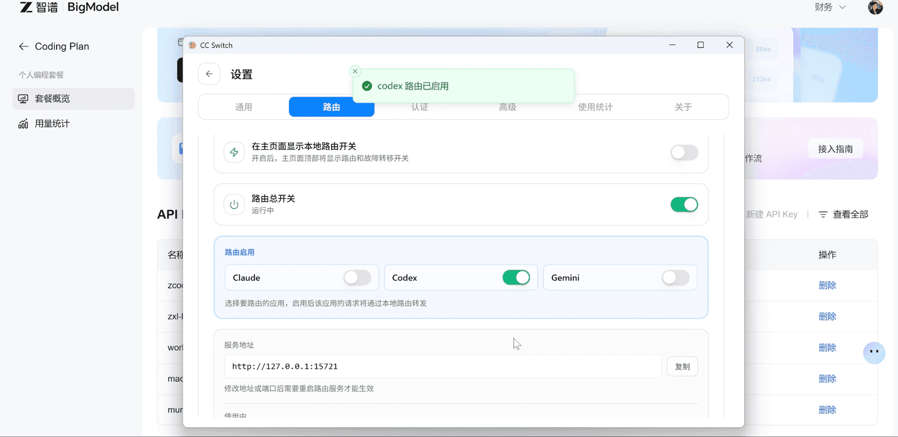Click the back arrow next to Coding Plan
Screen dimensions: 898x437
point(23,46)
